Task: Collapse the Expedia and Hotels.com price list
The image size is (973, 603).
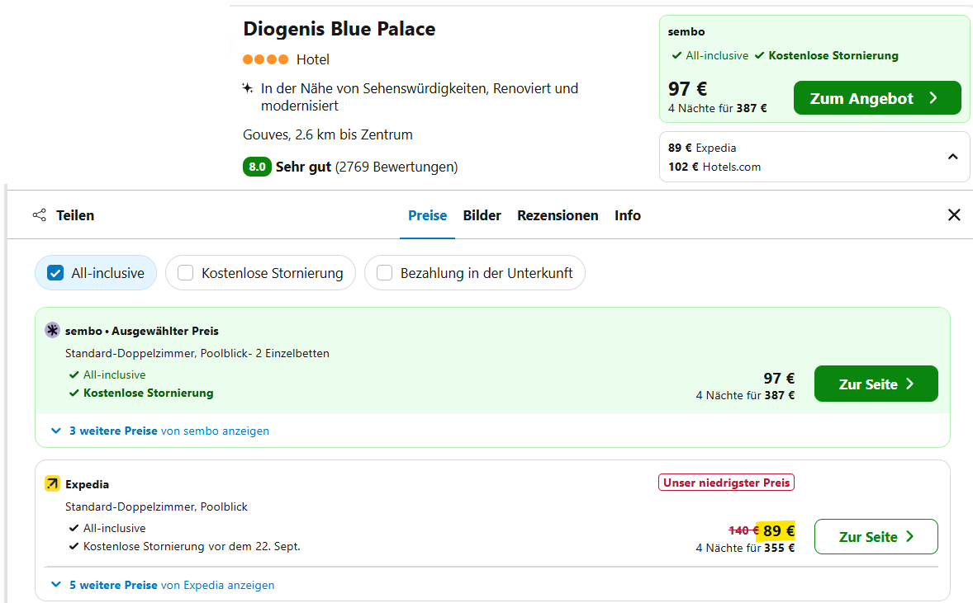Action: coord(952,157)
